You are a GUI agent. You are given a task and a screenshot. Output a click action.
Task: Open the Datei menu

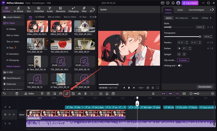click(28, 3)
